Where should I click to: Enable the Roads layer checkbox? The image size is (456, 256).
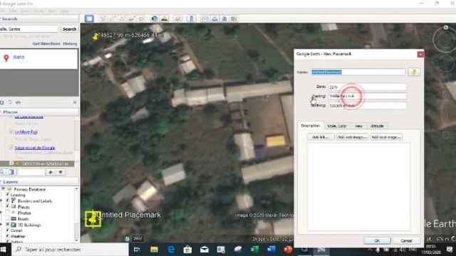point(8,218)
